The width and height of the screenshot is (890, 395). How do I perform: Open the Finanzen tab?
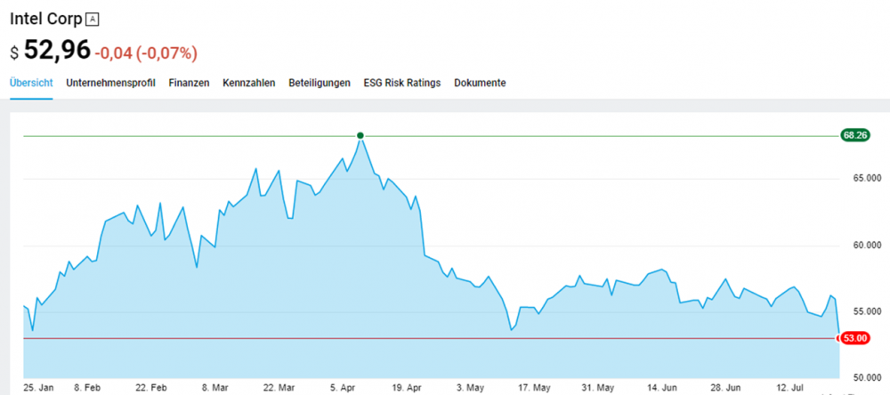pyautogui.click(x=189, y=83)
